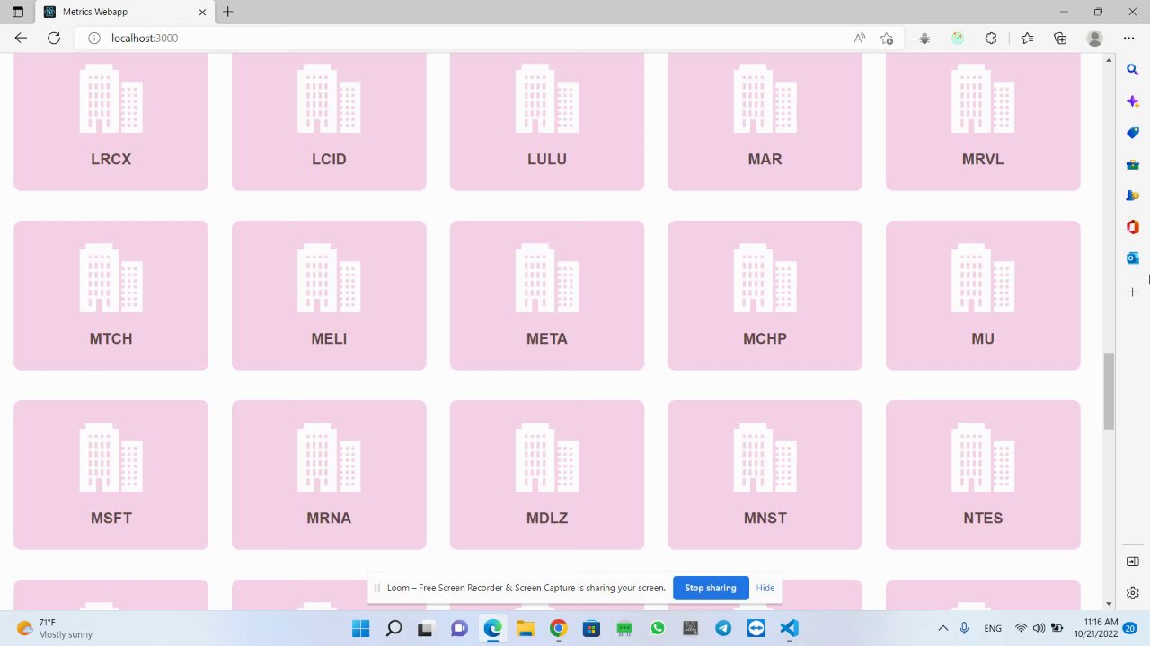Viewport: 1150px width, 646px height.
Task: View site information icon
Action: (93, 38)
